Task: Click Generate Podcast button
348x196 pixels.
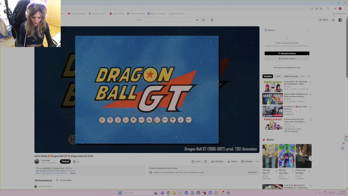Action: (287, 59)
